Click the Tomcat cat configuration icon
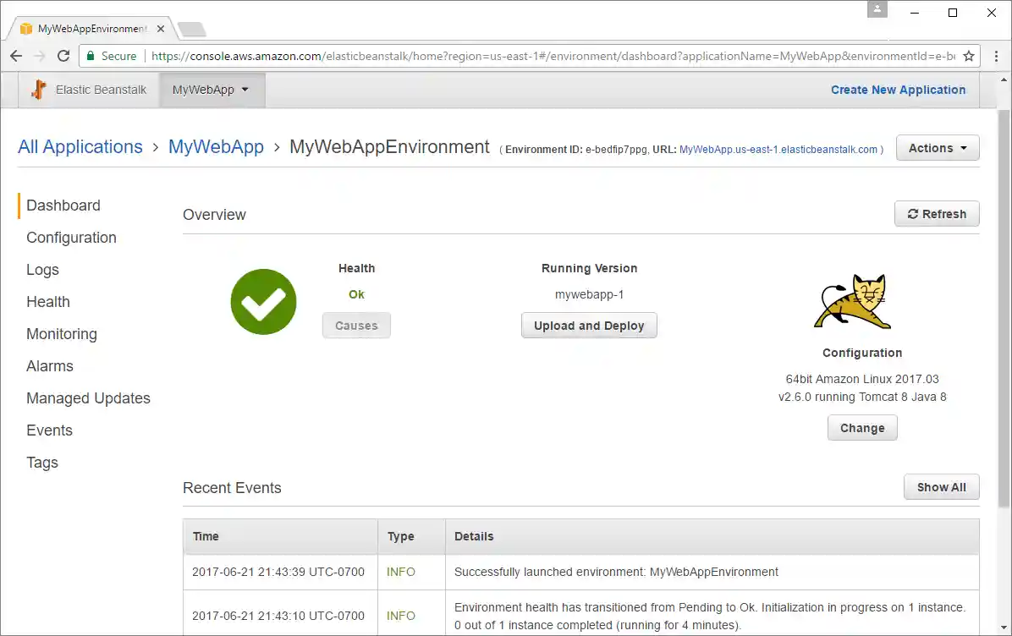 coord(852,302)
